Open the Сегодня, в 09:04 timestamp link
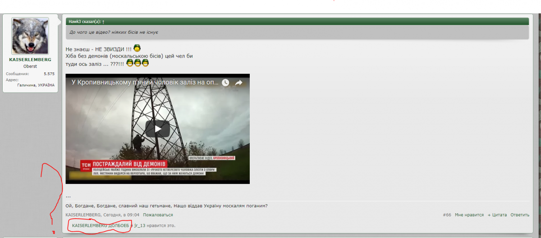This screenshot has width=541, height=238. (121, 215)
